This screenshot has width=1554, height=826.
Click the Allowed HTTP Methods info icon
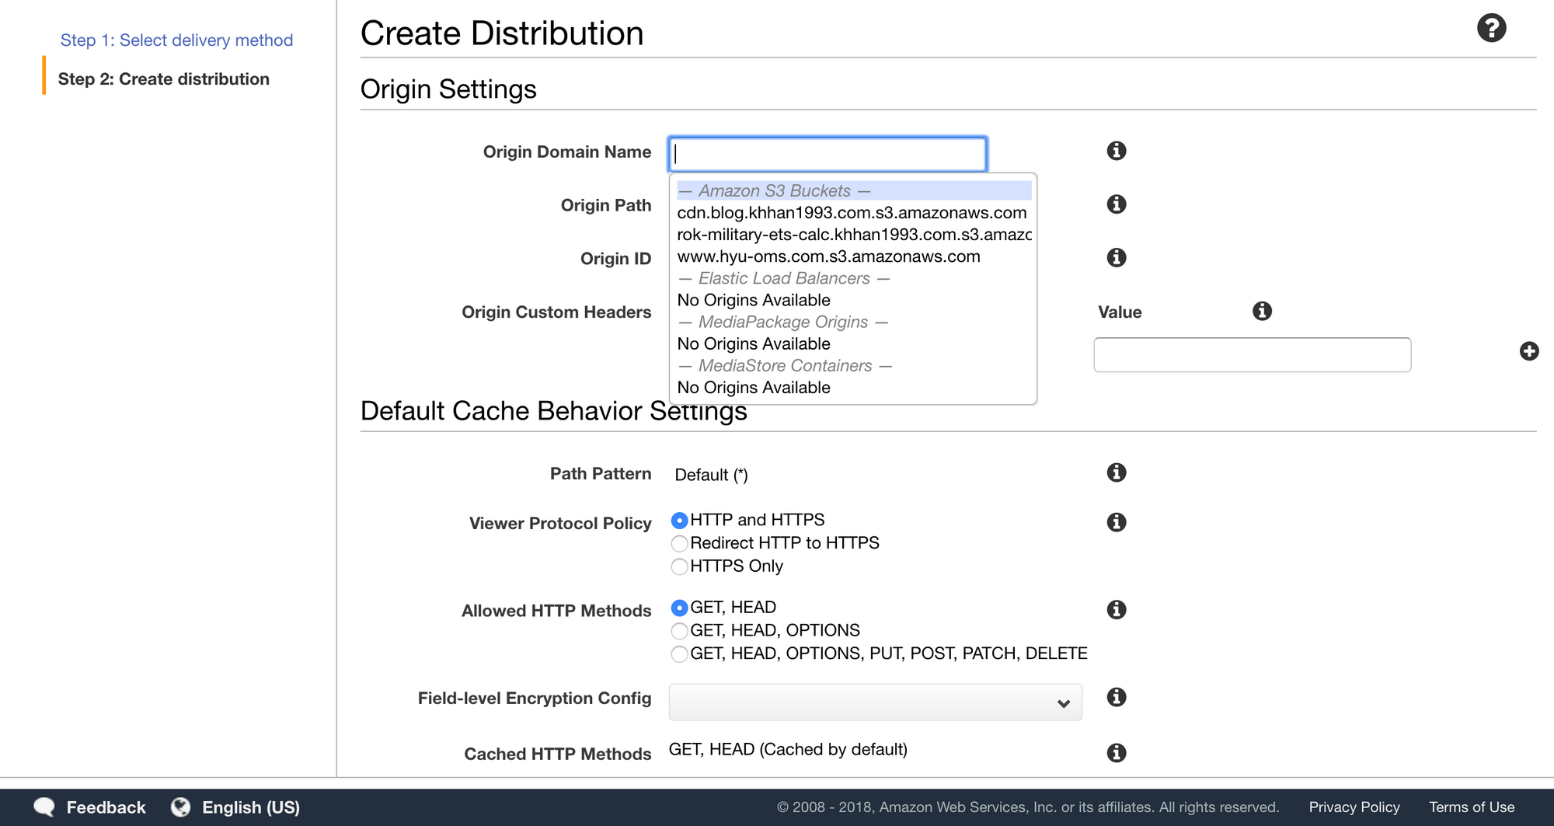(x=1117, y=610)
